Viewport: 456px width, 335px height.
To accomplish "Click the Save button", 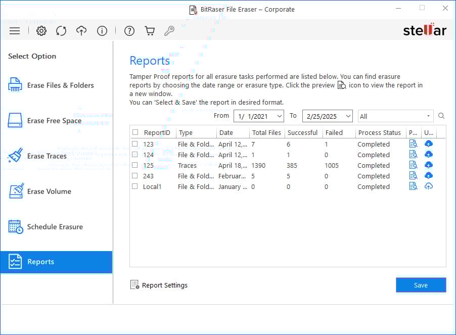I will point(421,285).
